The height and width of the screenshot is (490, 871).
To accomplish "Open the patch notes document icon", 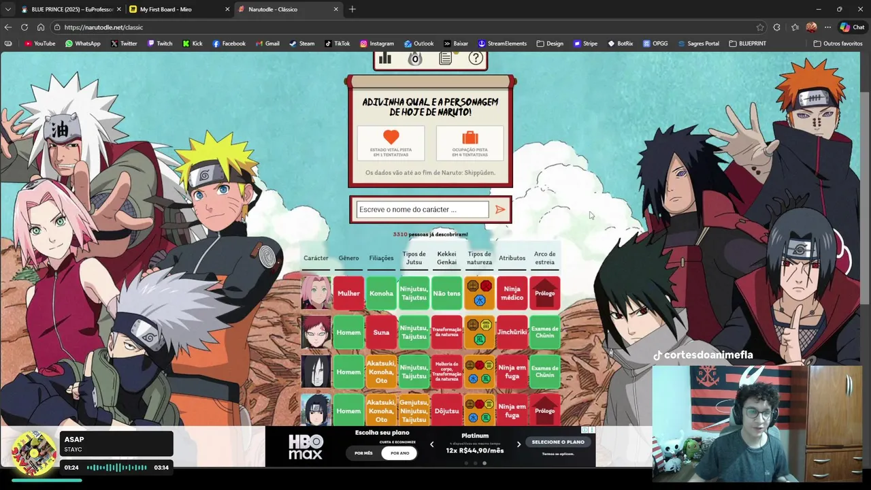I will (x=445, y=59).
